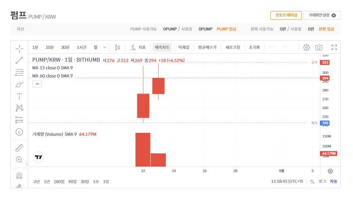Toggle 평균매수가 average buy price line

(207, 47)
